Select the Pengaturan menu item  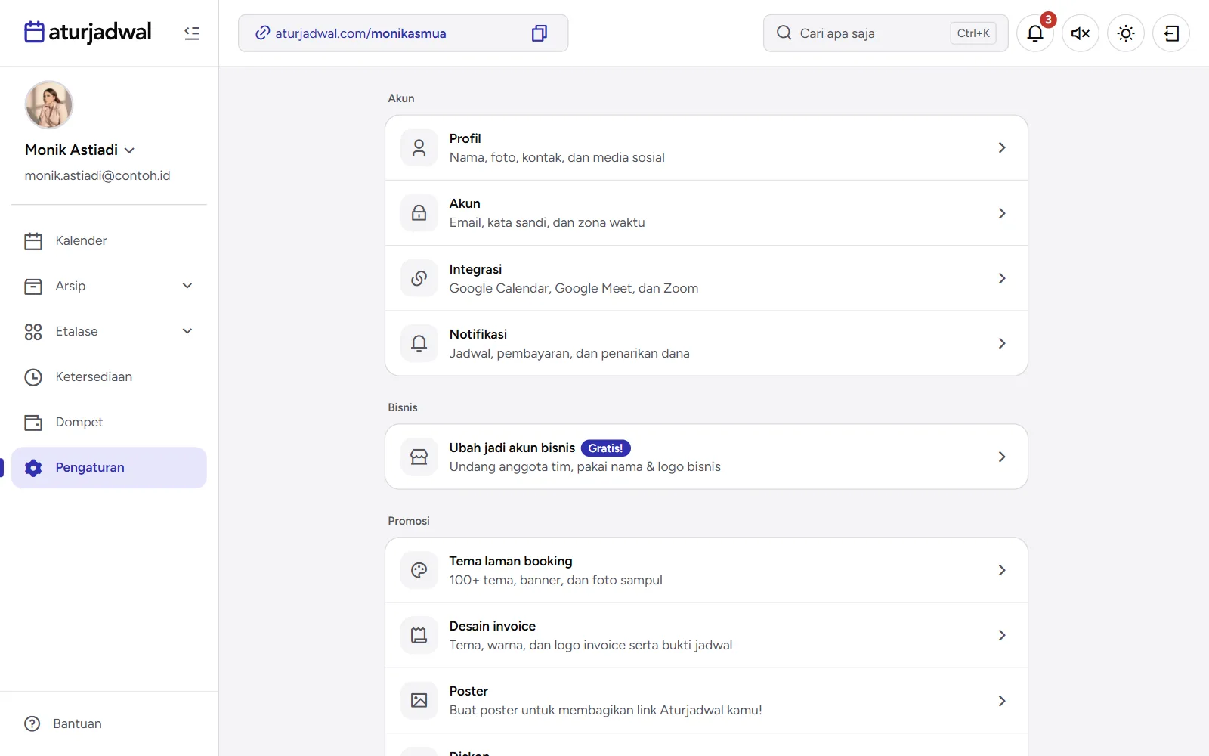click(109, 467)
